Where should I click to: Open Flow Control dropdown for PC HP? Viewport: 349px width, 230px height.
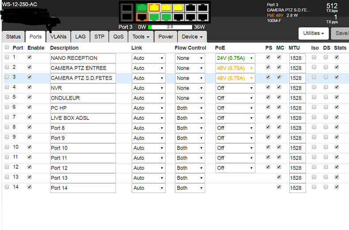[190, 108]
